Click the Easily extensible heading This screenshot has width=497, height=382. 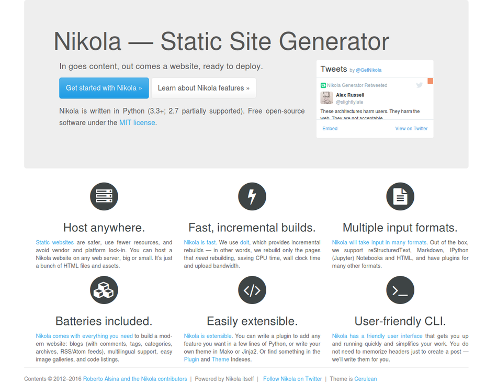click(x=252, y=321)
